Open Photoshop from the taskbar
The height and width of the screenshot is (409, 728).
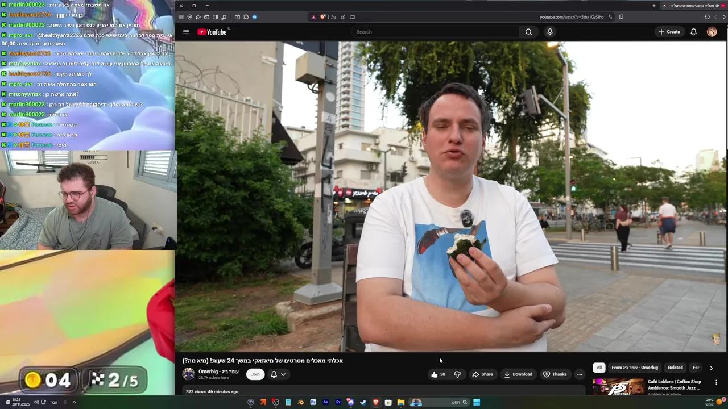coord(313,402)
